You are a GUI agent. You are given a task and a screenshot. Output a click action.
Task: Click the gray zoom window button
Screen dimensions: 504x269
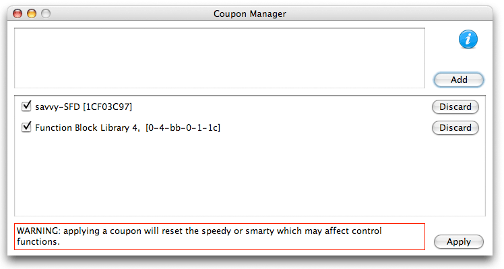tap(46, 13)
